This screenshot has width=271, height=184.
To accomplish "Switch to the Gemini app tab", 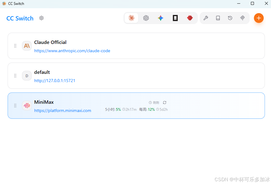I will click(161, 18).
